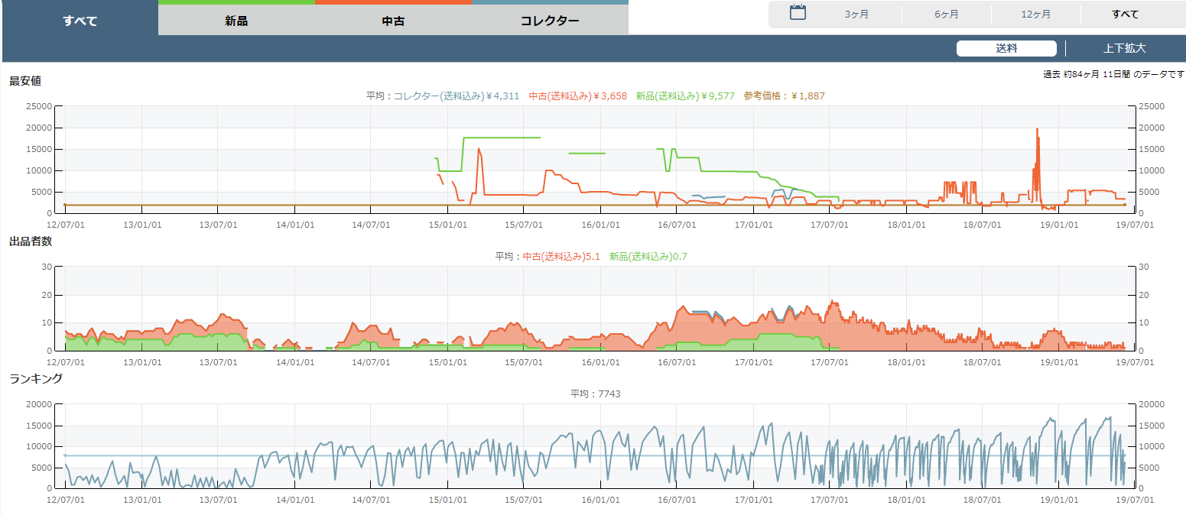
Task: Choose the 6ヶ月 time range
Action: click(x=946, y=15)
